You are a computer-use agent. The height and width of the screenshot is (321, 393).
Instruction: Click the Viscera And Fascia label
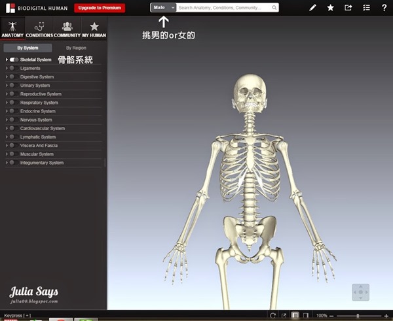tap(39, 146)
